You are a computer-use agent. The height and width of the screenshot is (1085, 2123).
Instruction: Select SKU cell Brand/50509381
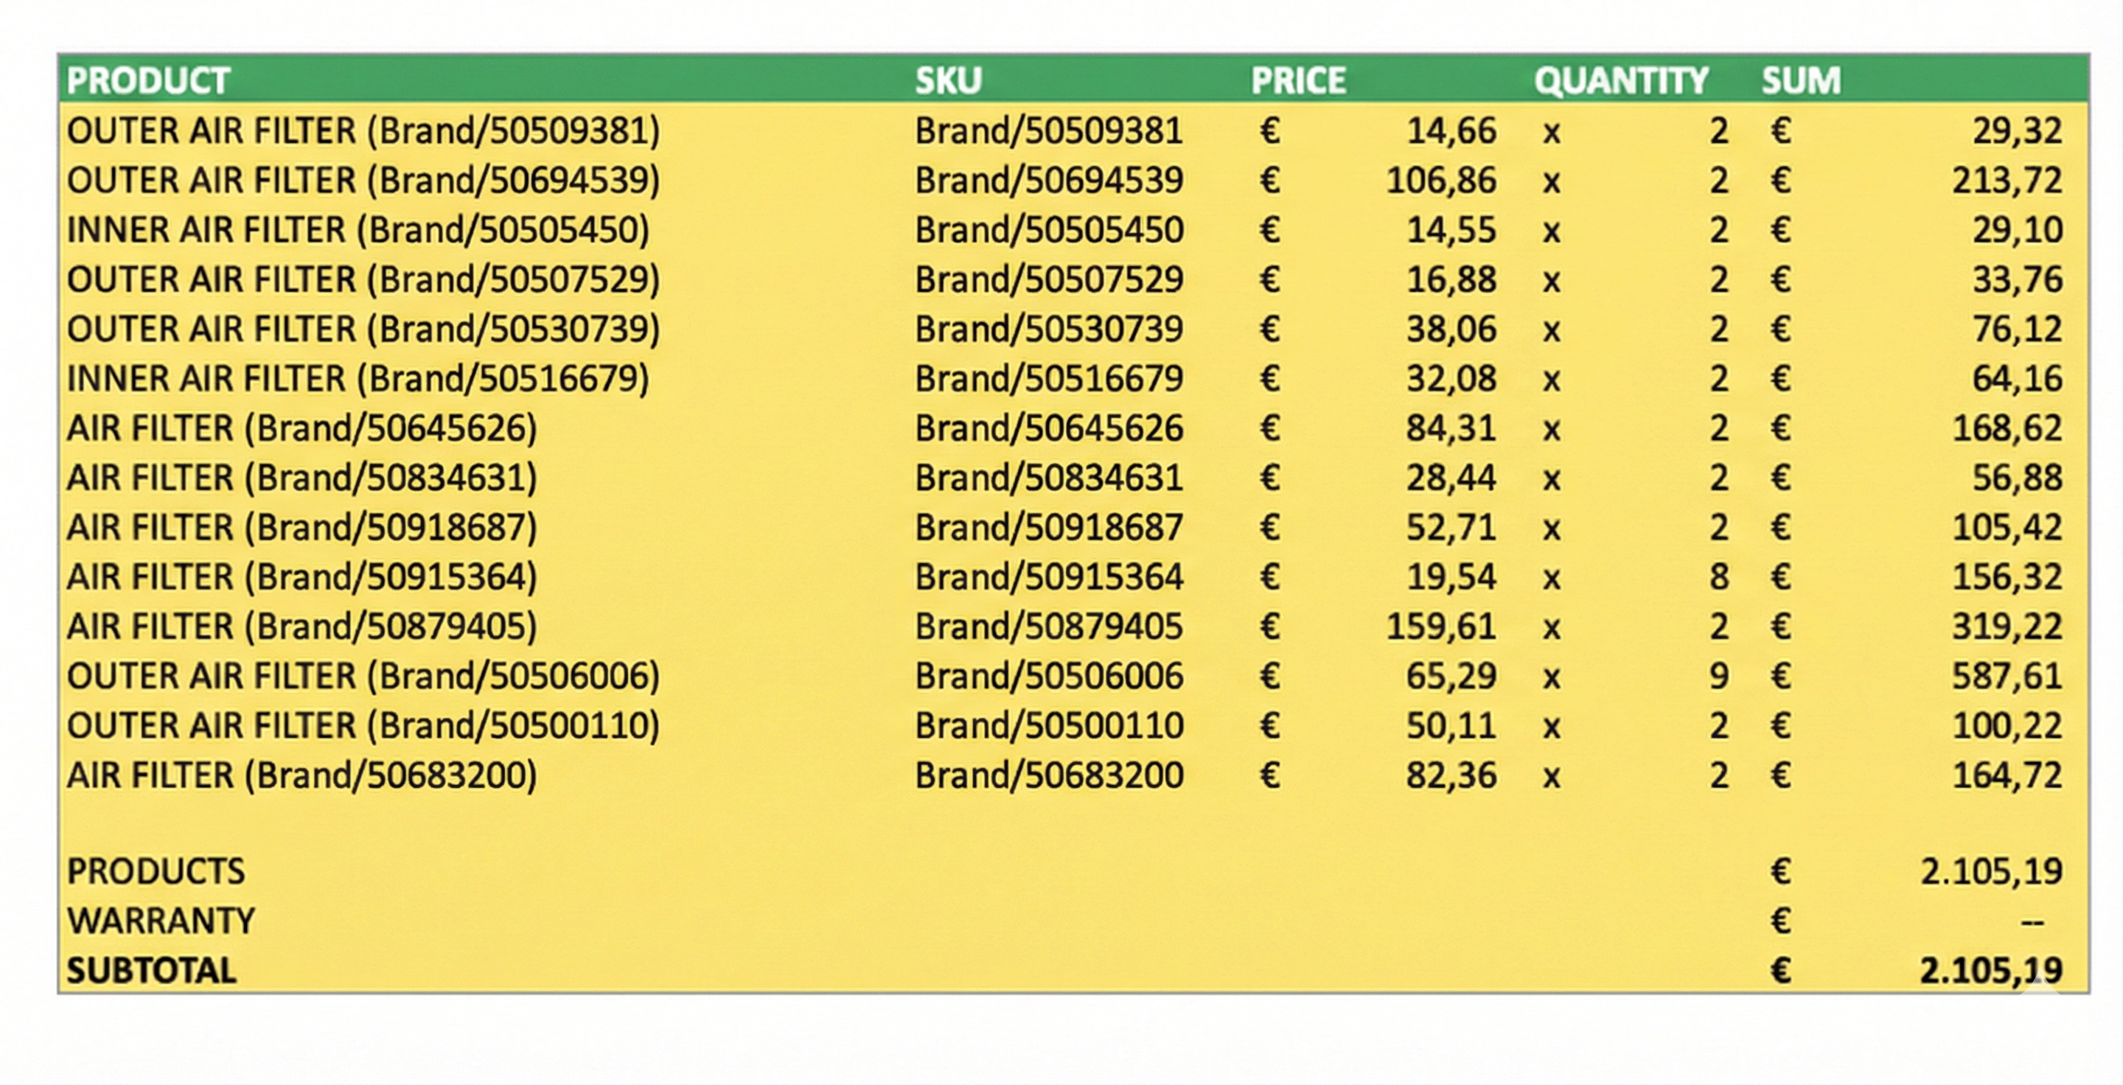pyautogui.click(x=1048, y=131)
